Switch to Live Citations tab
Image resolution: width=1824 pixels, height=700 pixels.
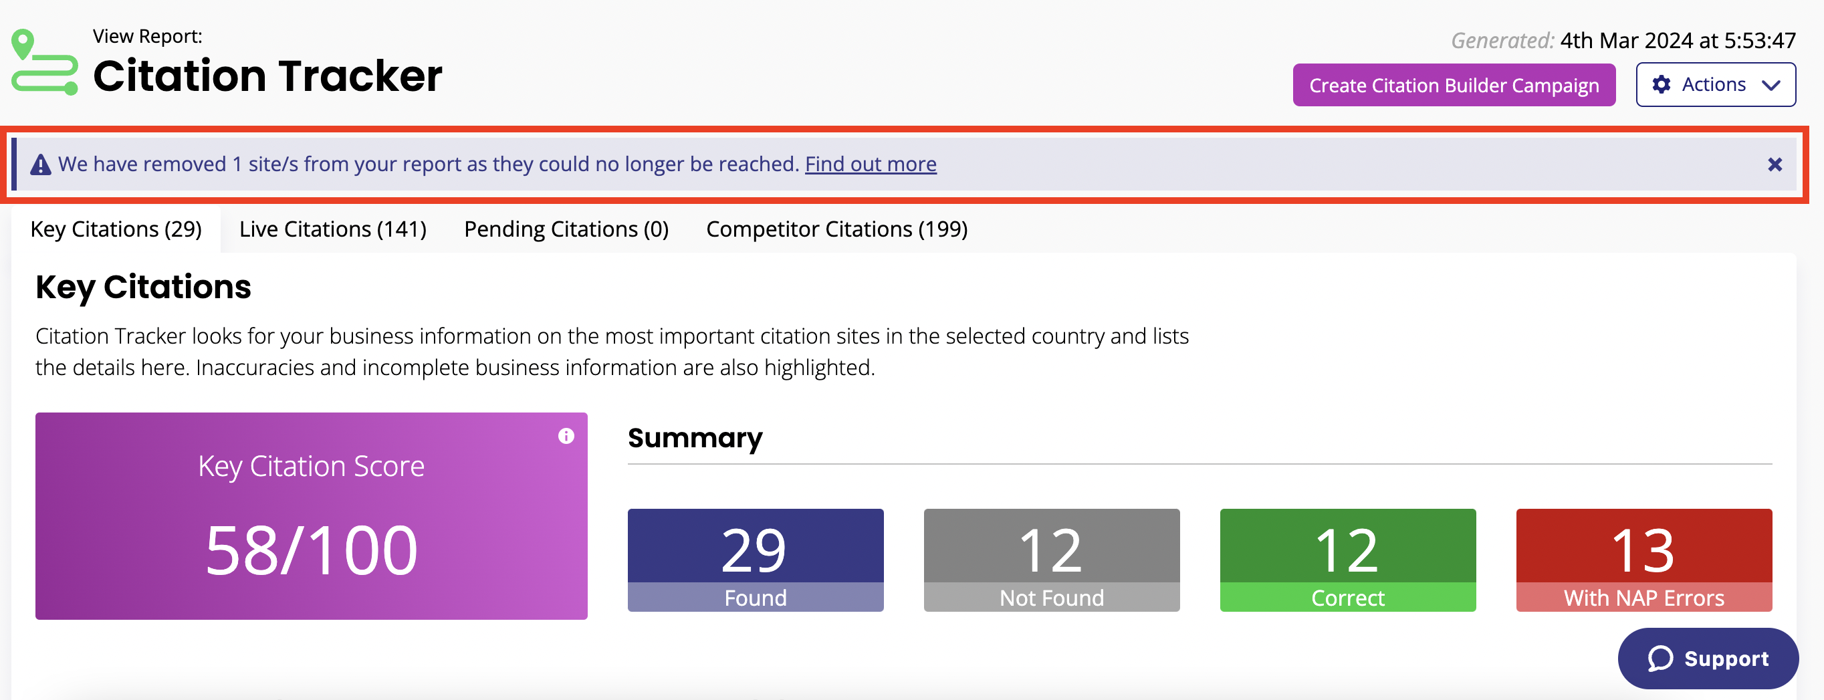333,229
